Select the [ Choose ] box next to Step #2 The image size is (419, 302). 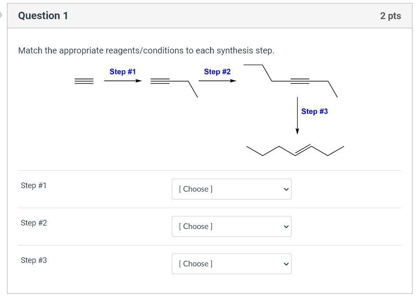pyautogui.click(x=231, y=226)
